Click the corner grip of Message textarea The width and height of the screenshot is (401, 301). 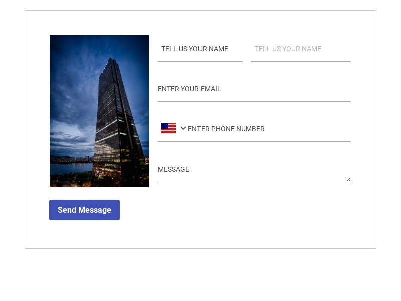click(348, 179)
